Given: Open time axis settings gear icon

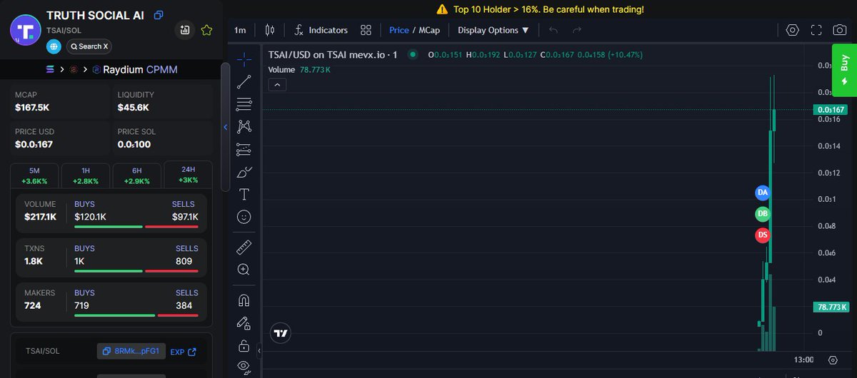Looking at the screenshot, I should pos(833,360).
